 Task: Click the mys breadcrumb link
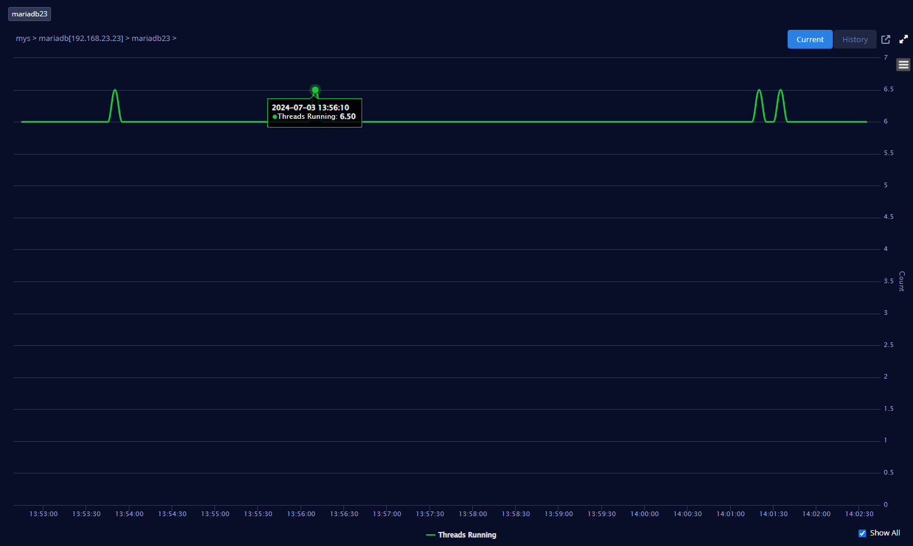click(x=23, y=39)
